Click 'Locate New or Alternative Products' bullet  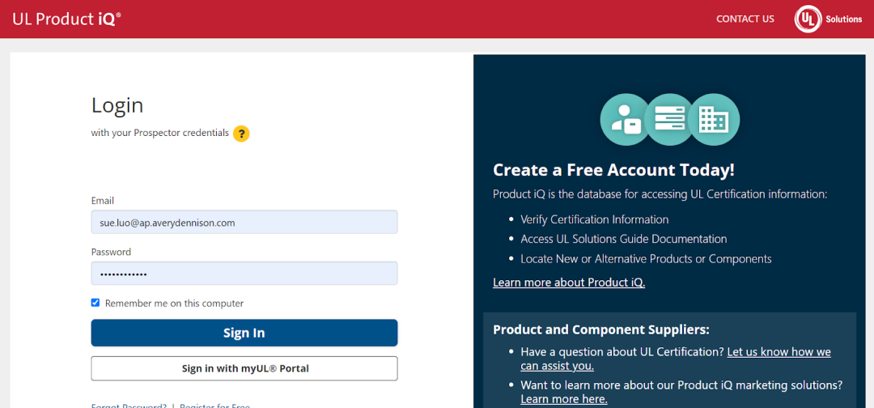pyautogui.click(x=646, y=258)
